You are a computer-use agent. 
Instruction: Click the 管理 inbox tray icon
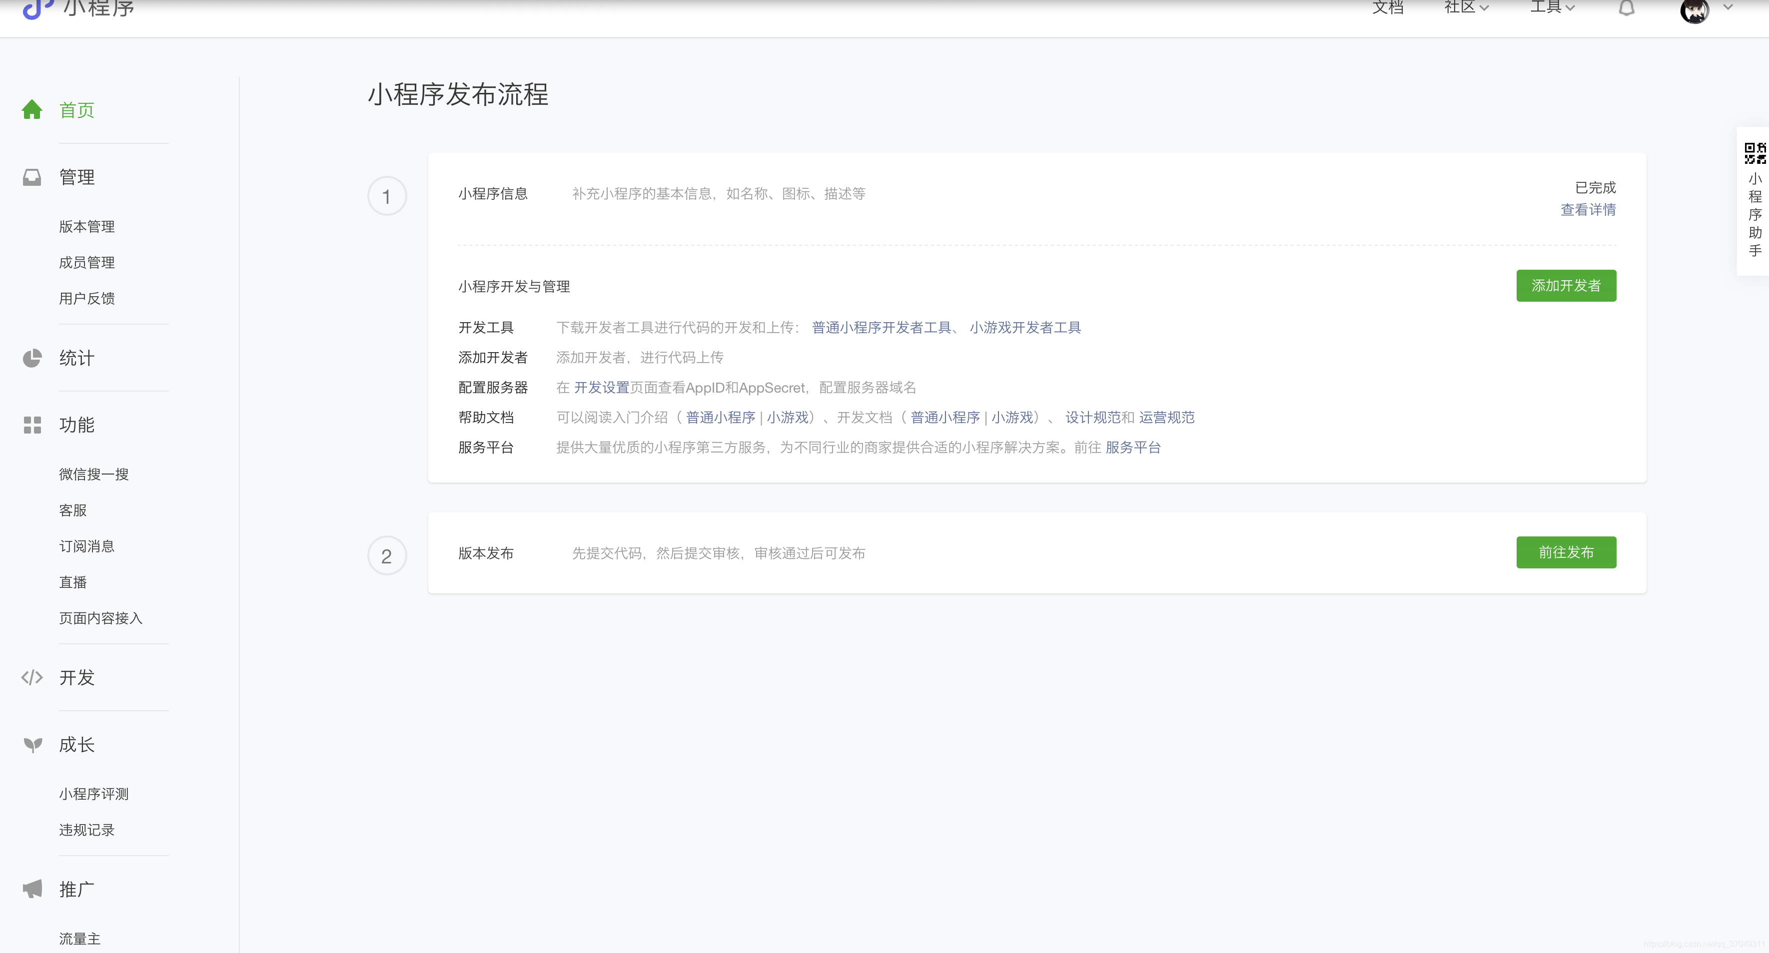pyautogui.click(x=31, y=177)
